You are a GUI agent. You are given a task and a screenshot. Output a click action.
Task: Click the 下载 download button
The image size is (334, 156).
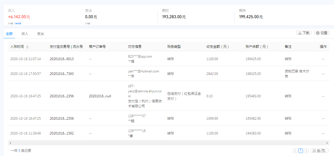[304, 33]
